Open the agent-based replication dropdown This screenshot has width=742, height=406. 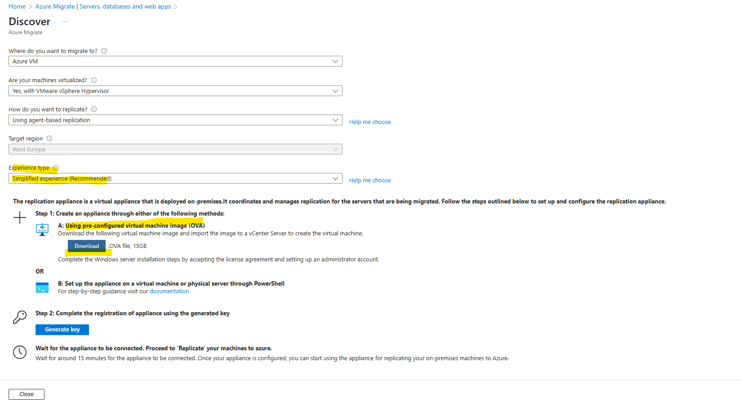point(175,120)
